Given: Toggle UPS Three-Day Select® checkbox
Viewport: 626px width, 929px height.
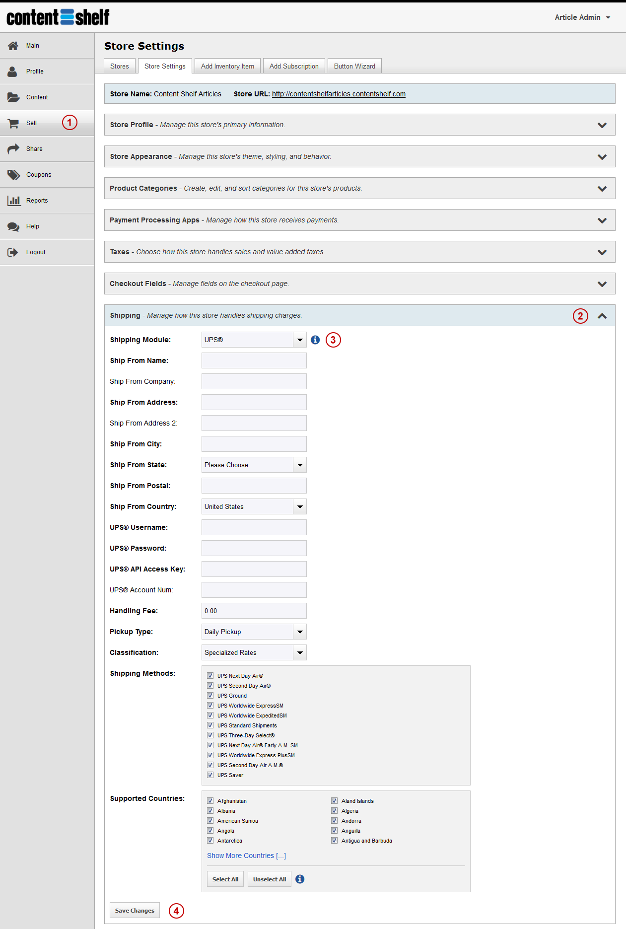Looking at the screenshot, I should [210, 735].
